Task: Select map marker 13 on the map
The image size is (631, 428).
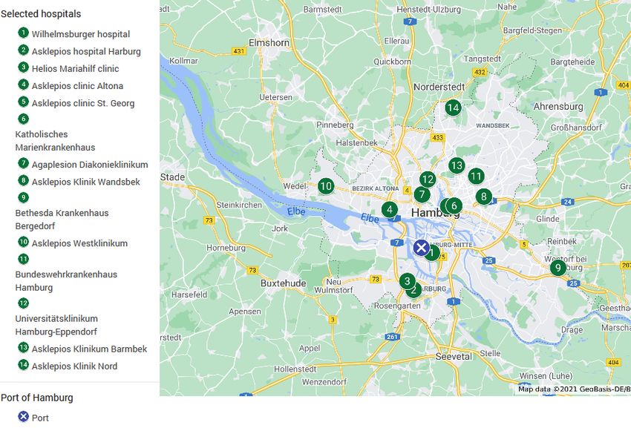Action: click(457, 165)
